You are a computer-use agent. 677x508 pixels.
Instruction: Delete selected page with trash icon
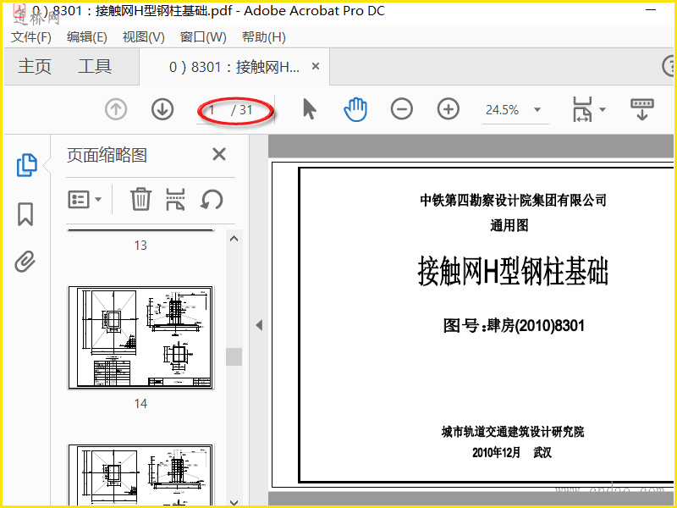coord(140,200)
